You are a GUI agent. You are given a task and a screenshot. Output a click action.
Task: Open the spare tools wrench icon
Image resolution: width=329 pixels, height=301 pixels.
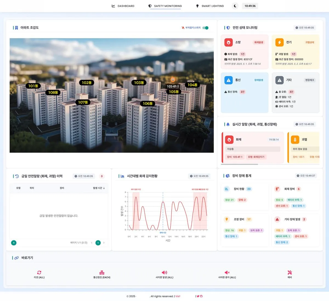pyautogui.click(x=290, y=272)
